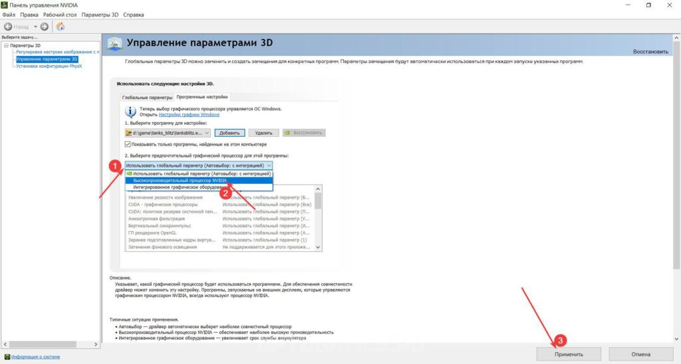This screenshot has width=681, height=364.
Task: Click the Добавить button
Action: 229,133
